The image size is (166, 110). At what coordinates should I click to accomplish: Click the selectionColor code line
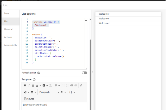[x=47, y=47]
